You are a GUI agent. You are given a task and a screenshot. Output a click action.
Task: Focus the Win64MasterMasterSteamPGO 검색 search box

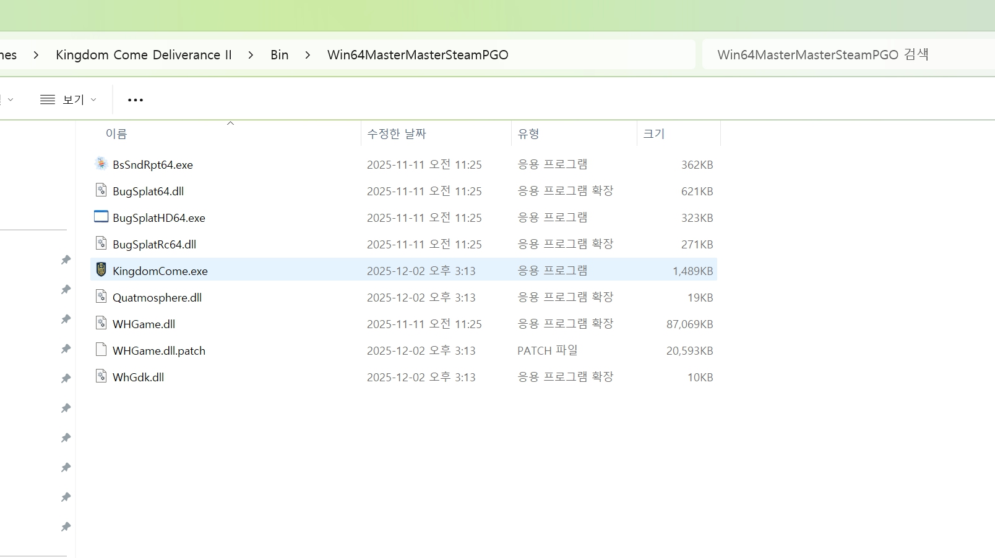(848, 54)
